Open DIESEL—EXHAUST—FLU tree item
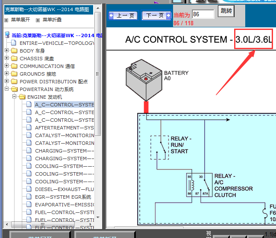276x238 pixels. (x=65, y=189)
